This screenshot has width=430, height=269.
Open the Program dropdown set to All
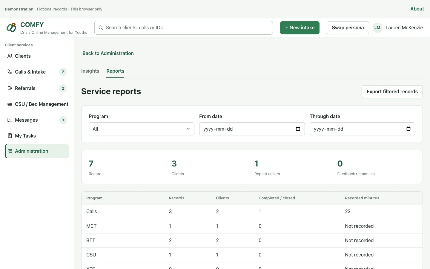tap(142, 129)
